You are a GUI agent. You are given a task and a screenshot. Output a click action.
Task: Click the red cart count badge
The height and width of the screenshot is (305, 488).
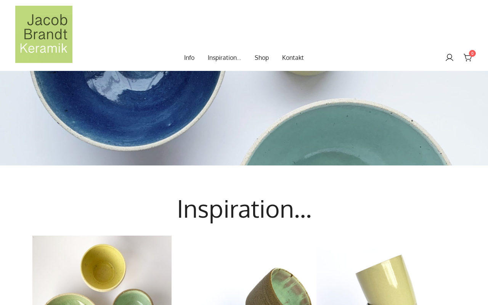(x=472, y=53)
